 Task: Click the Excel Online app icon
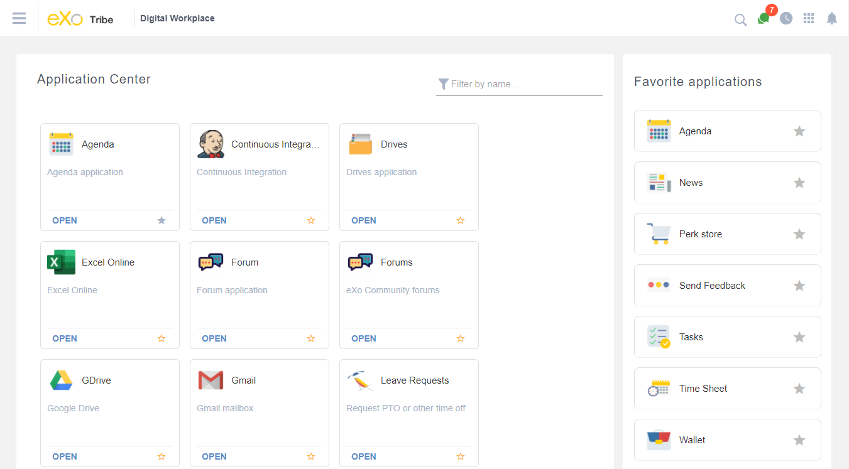coord(61,262)
